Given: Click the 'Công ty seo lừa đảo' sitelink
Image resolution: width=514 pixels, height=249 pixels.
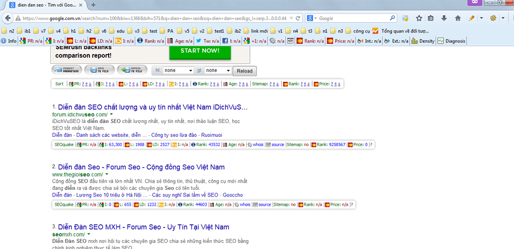Looking at the screenshot, I should [174, 135].
